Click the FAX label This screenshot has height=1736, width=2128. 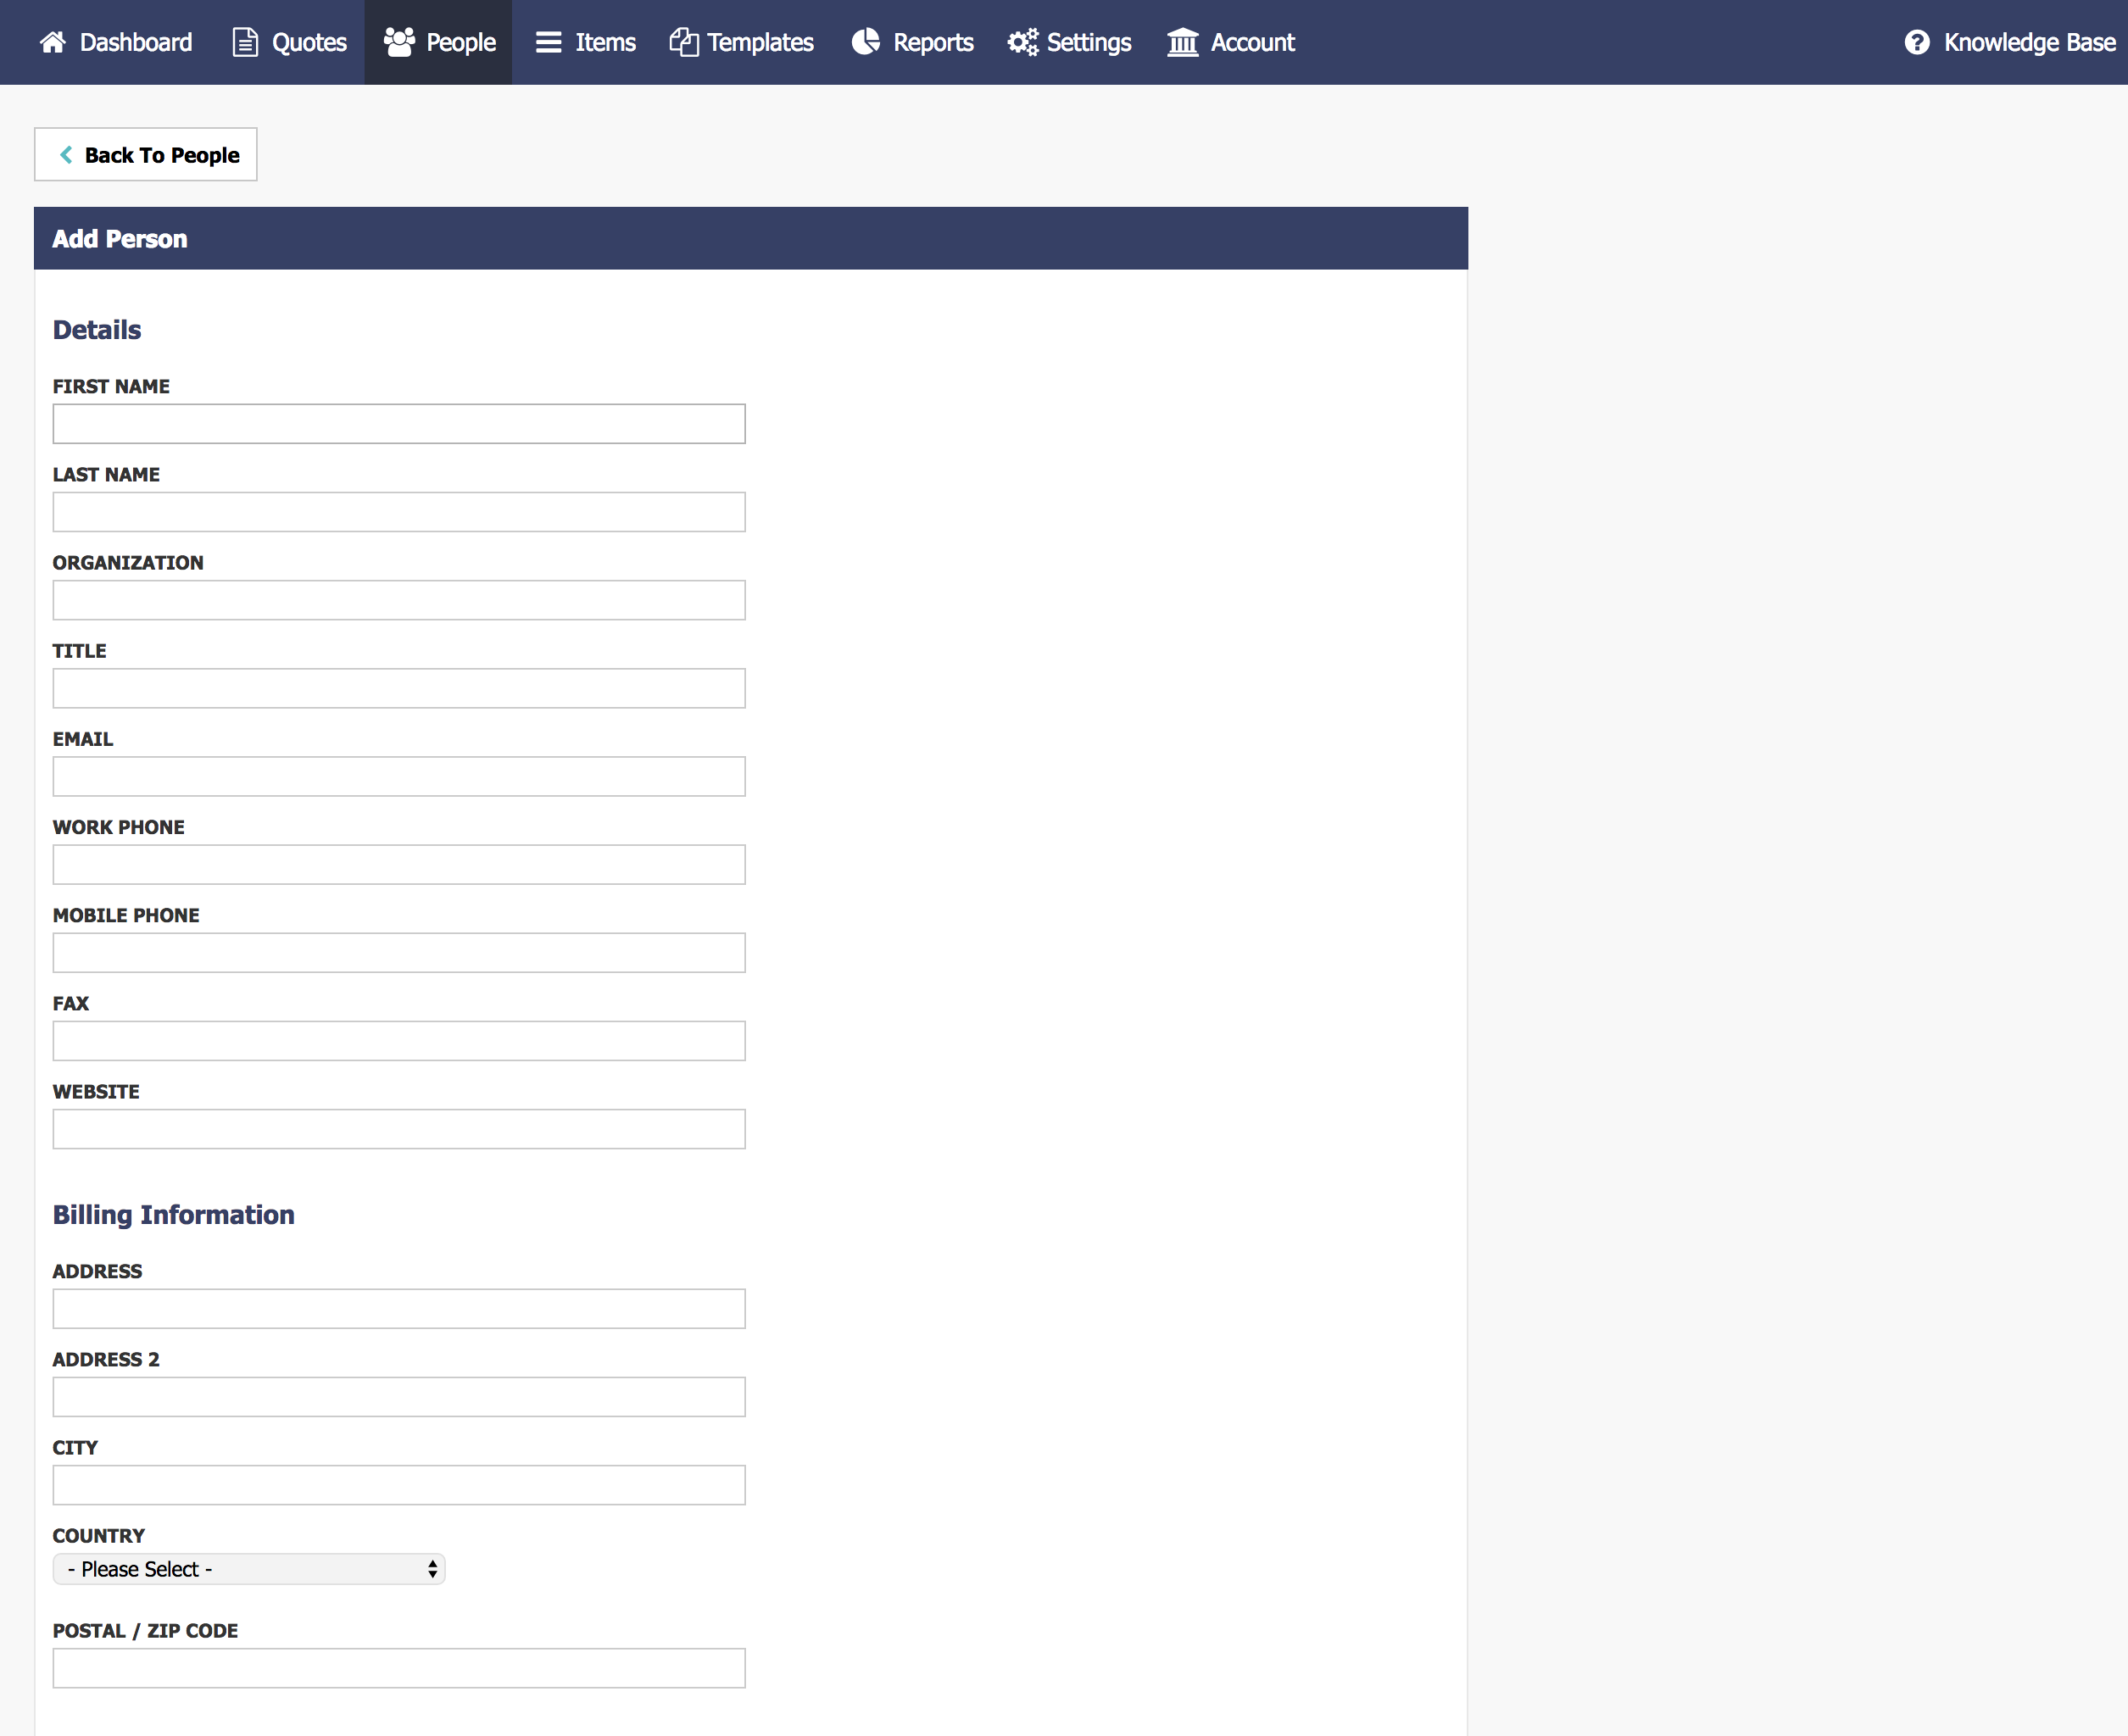[71, 1003]
